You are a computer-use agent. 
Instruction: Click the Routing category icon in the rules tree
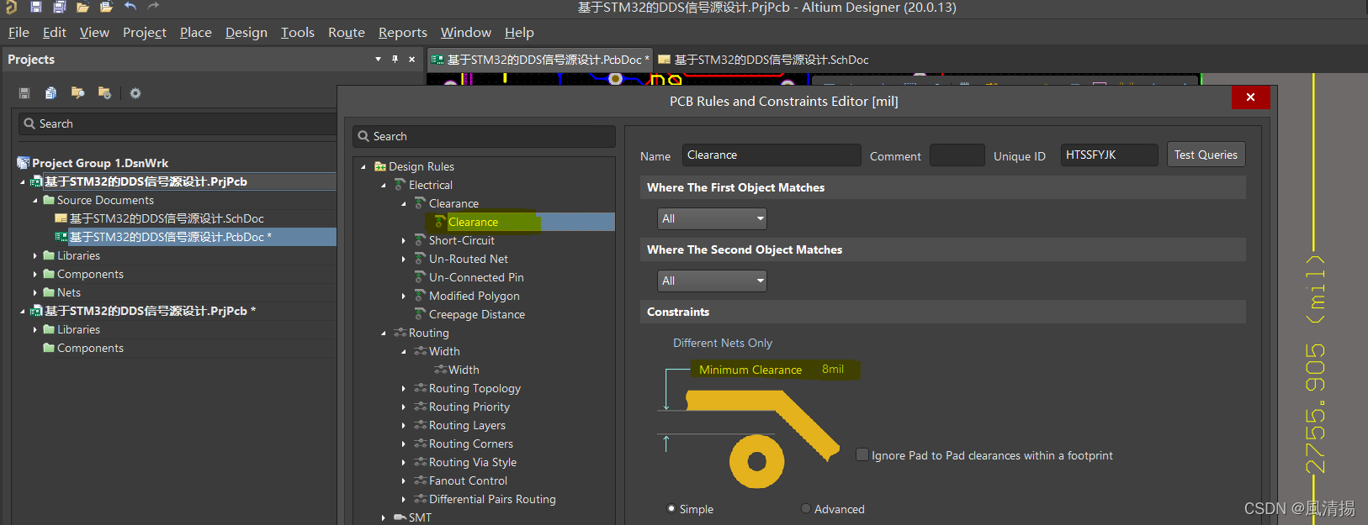(x=400, y=333)
